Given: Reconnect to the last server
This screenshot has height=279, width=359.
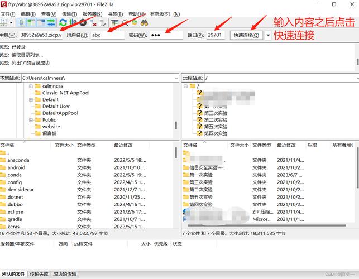Looking at the screenshot, I should click(x=103, y=22).
